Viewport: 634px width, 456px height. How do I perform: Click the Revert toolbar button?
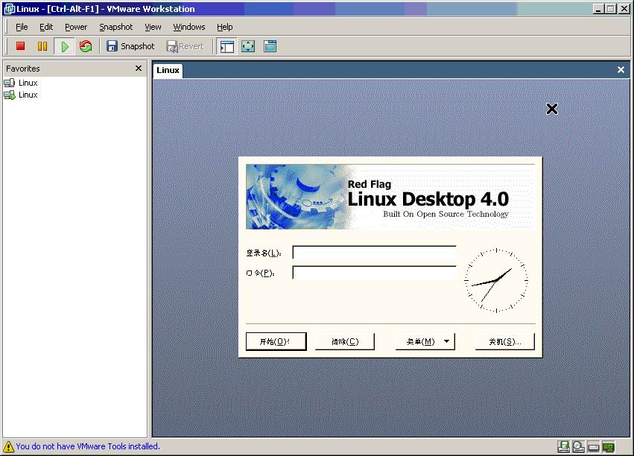coord(186,46)
